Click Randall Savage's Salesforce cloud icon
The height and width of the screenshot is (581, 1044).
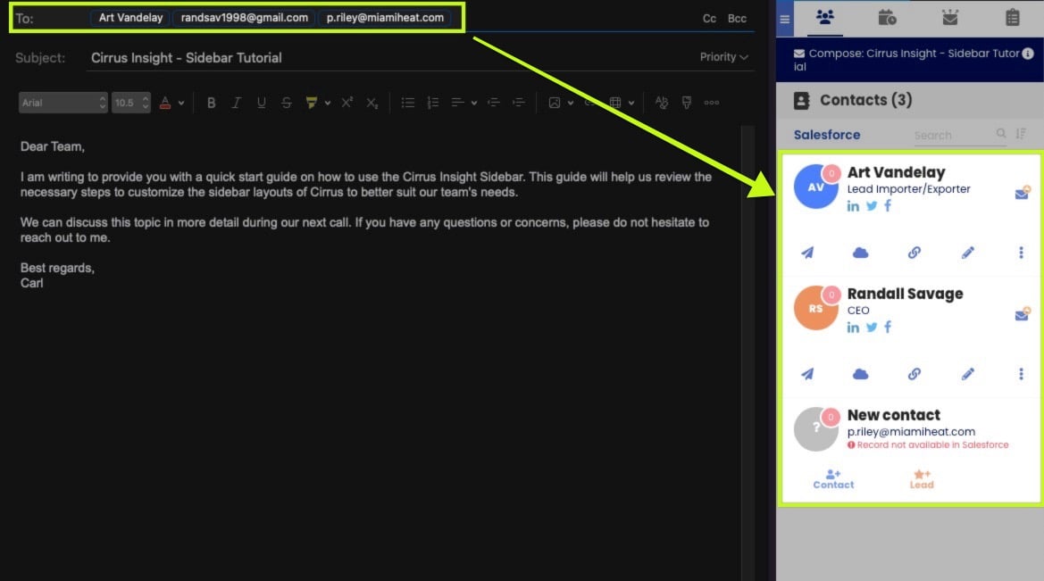[860, 374]
